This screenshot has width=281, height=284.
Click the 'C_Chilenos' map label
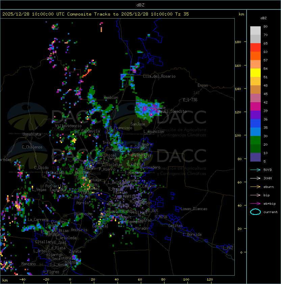32,147
